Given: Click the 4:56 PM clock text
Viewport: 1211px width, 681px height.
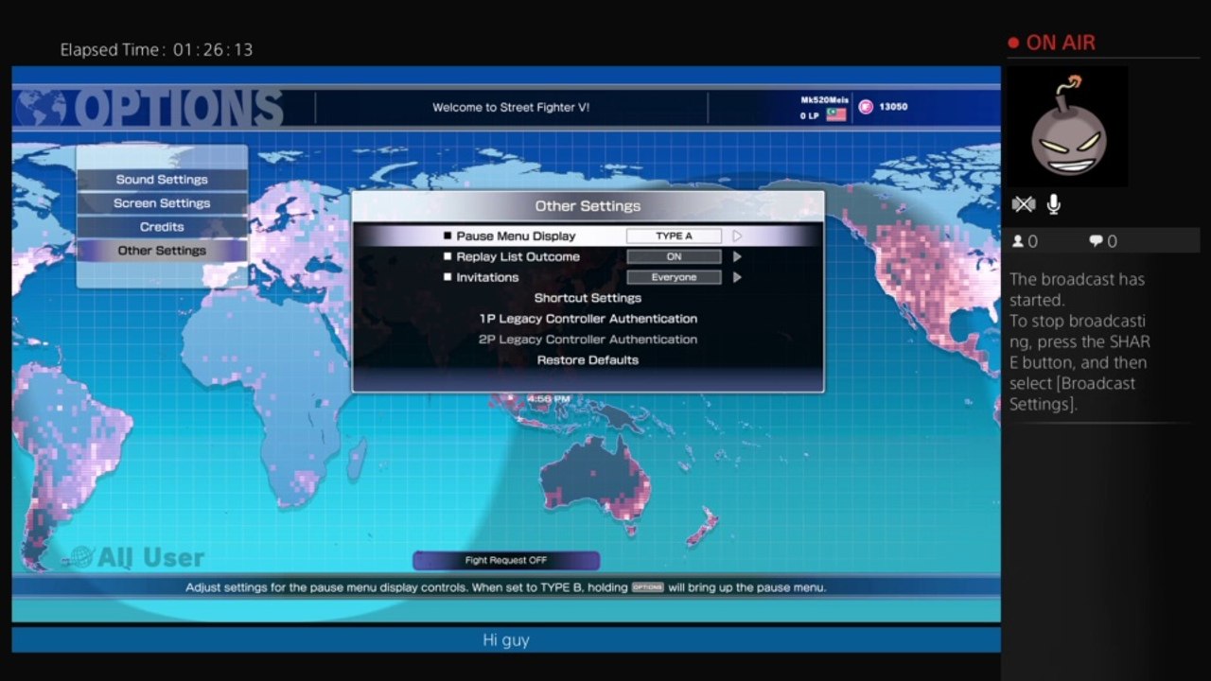Looking at the screenshot, I should (549, 399).
